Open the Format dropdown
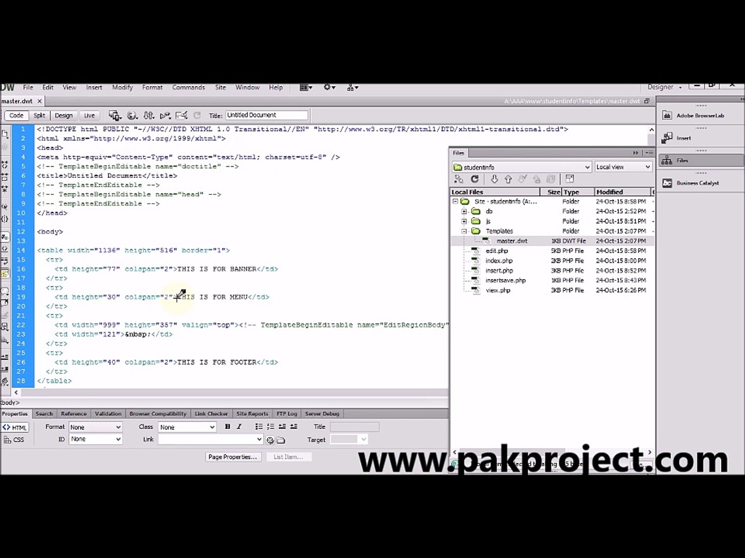Image resolution: width=745 pixels, height=558 pixels. pos(95,427)
